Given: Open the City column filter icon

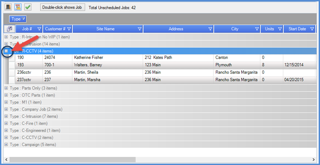Looking at the screenshot, I should [x=257, y=29].
